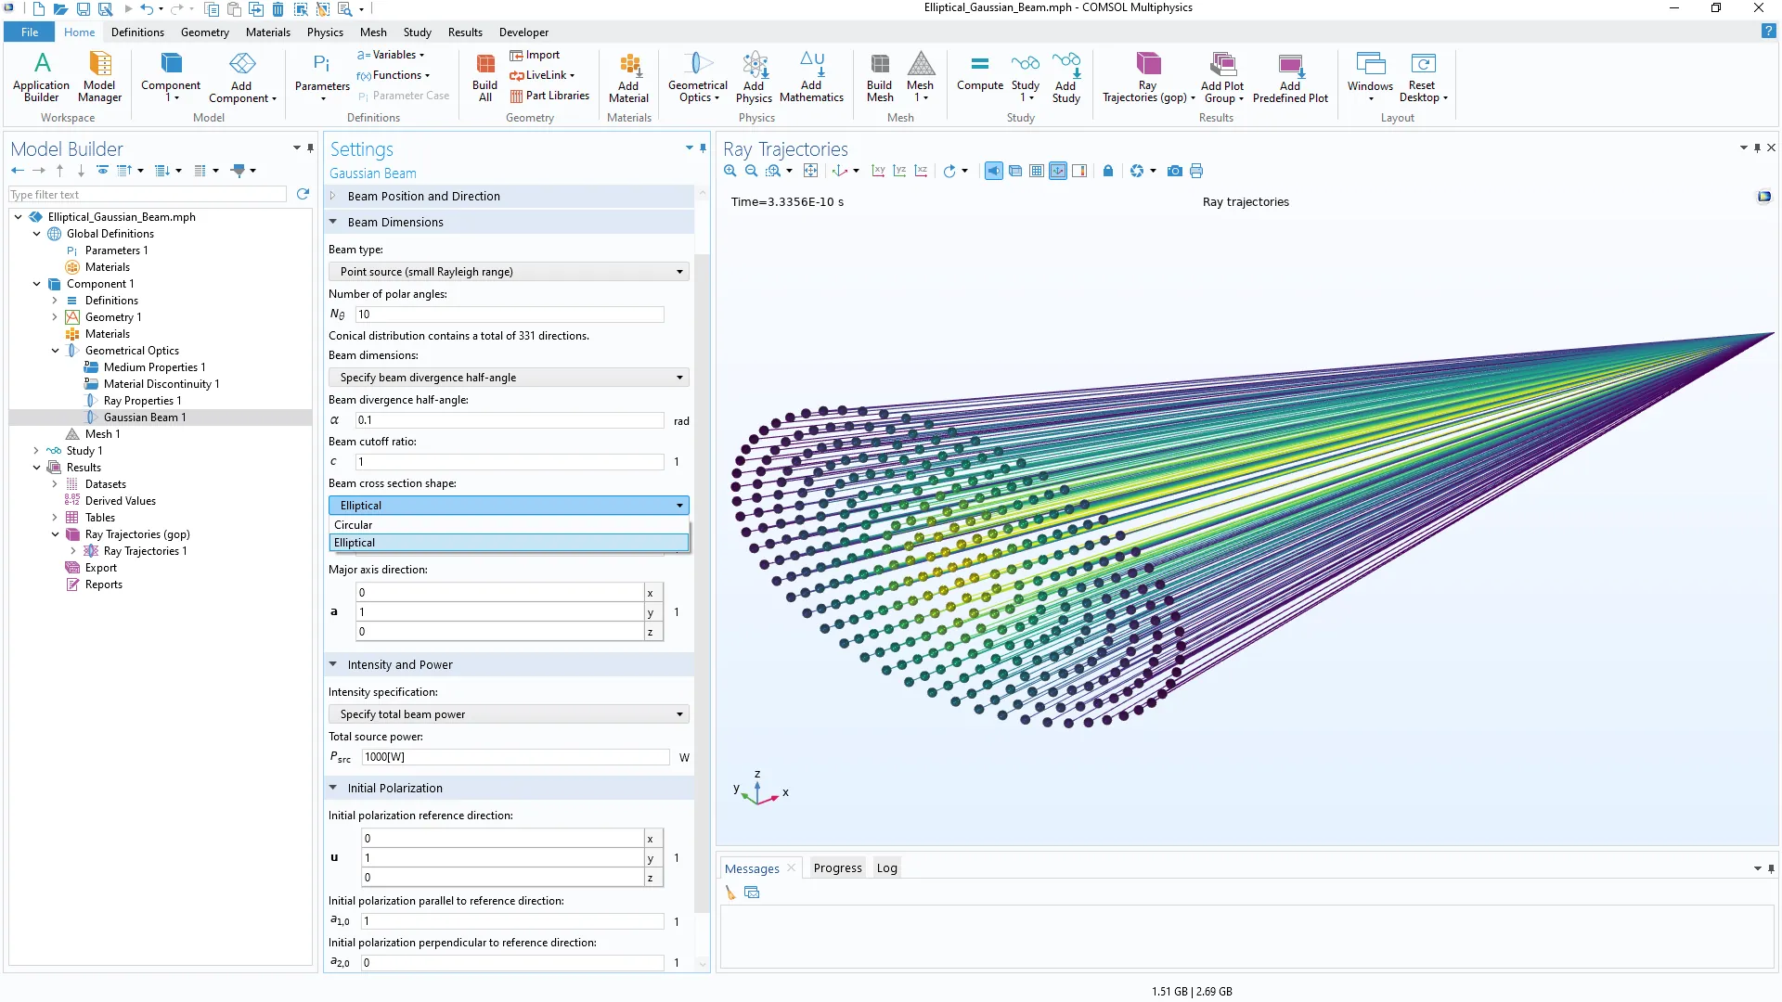Toggle grid display in graphics toolbar
Viewport: 1782px width, 1002px height.
pos(1037,171)
